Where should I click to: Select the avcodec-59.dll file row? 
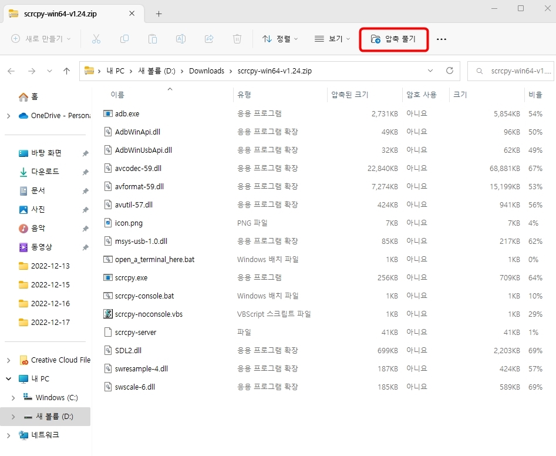tap(324, 168)
